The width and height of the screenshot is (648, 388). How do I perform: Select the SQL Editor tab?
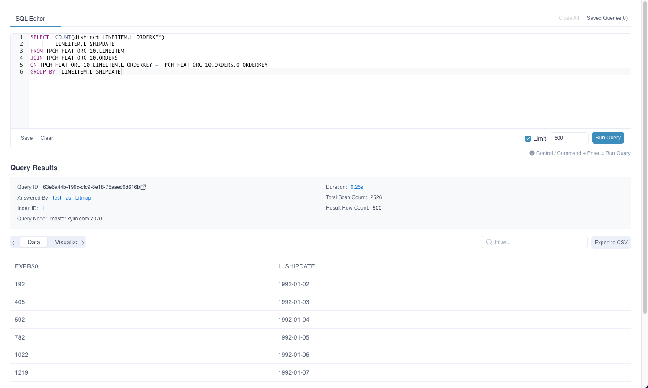click(30, 19)
